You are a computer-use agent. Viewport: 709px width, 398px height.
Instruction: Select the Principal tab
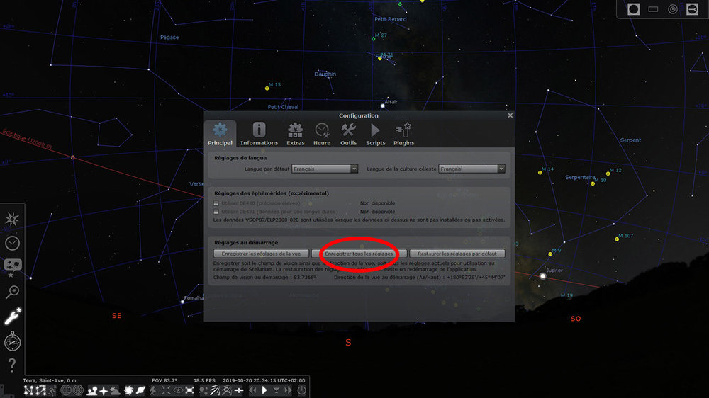click(220, 134)
